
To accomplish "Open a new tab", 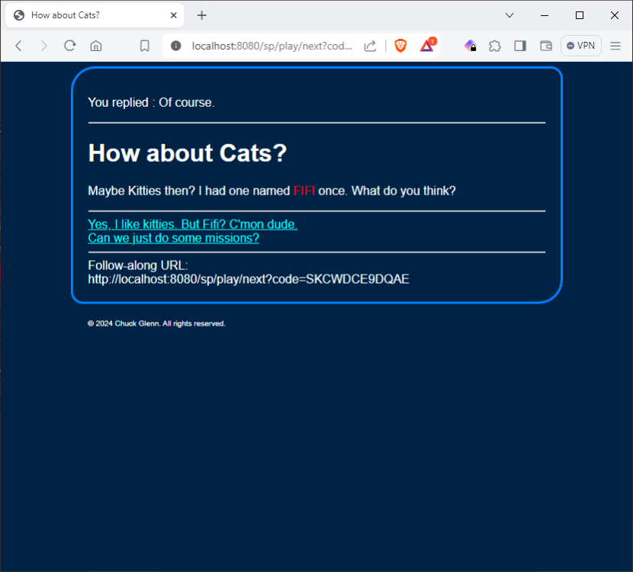I will tap(201, 15).
